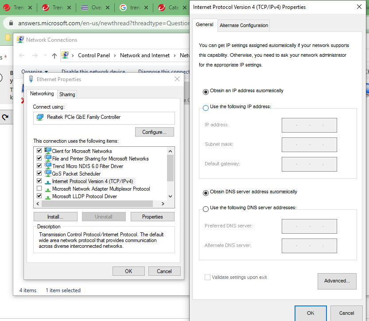The height and width of the screenshot is (321, 369).
Task: Click the site lock icon in address bar
Action: 11,23
